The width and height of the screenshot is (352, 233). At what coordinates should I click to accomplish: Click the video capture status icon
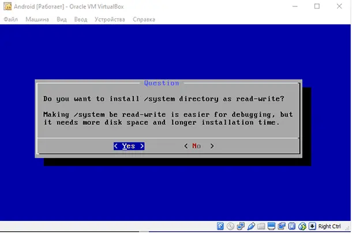282,226
